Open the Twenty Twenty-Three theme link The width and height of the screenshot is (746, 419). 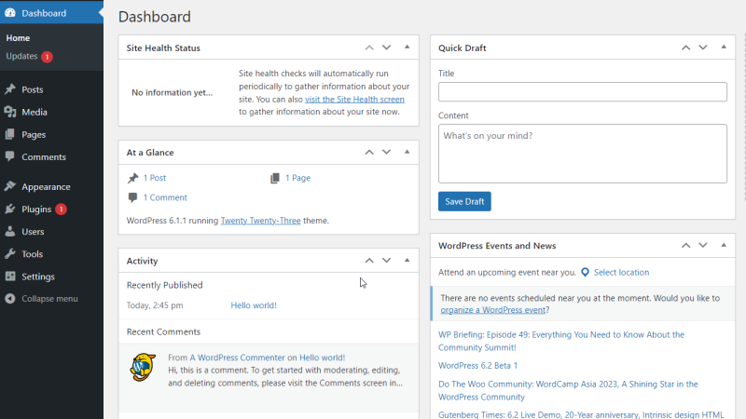tap(260, 221)
